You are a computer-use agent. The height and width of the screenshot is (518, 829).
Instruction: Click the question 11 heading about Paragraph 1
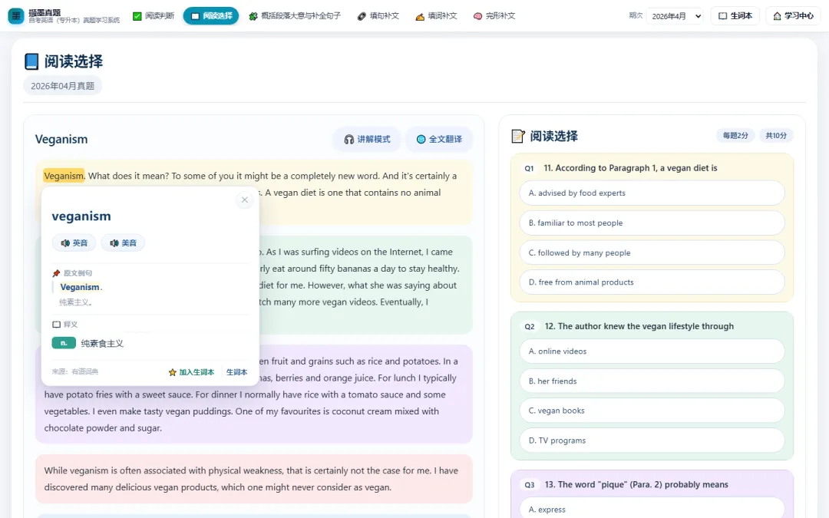click(630, 168)
